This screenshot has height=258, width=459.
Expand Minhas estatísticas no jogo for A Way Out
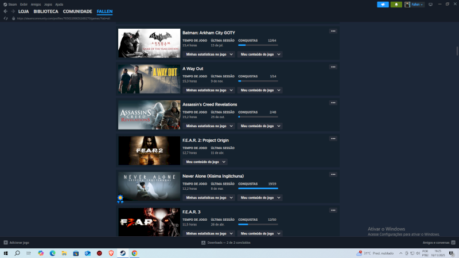(x=209, y=90)
